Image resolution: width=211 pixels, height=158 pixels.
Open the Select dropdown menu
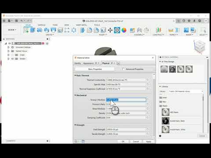tap(204, 35)
